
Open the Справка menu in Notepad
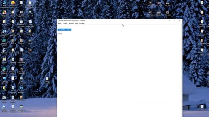click(x=82, y=23)
